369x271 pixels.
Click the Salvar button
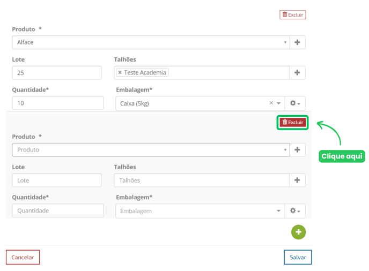click(x=298, y=257)
